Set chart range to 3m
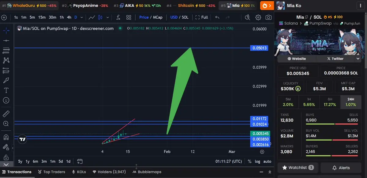Viewport: 367px width, 178px height. coord(44,162)
